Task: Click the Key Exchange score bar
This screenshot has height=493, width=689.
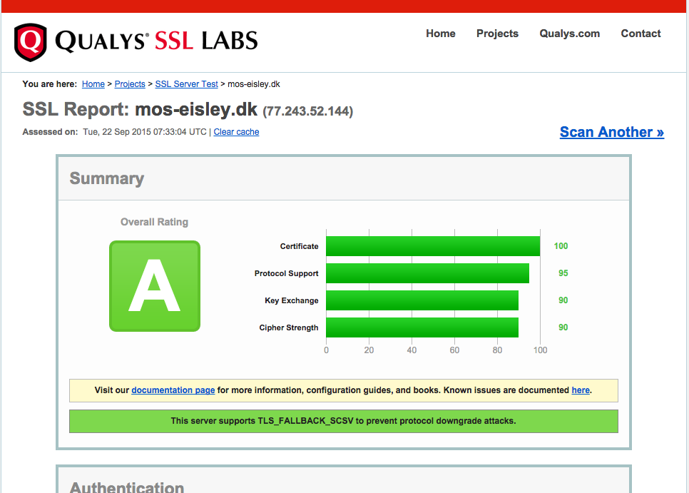Action: pos(422,300)
